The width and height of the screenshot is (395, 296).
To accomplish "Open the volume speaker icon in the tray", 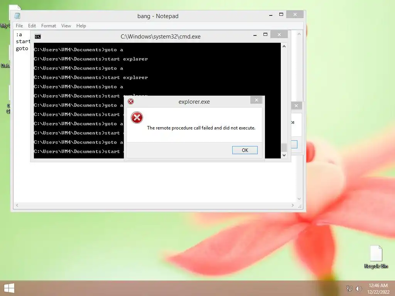I will [358, 288].
